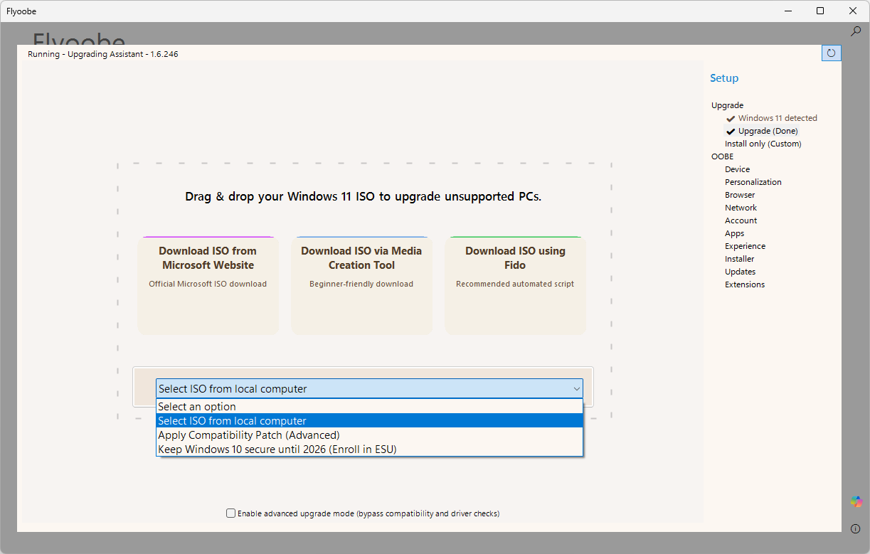Click 'Running - Upgrading Assistant - 1.6.246' text
870x554 pixels.
(103, 54)
